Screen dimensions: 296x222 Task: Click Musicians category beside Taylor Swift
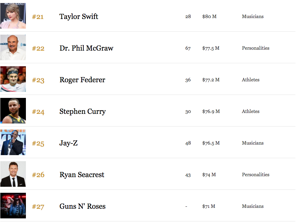pos(253,17)
